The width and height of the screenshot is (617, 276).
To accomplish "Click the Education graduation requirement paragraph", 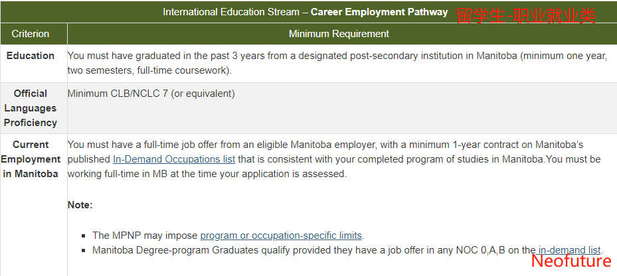I will 337,63.
